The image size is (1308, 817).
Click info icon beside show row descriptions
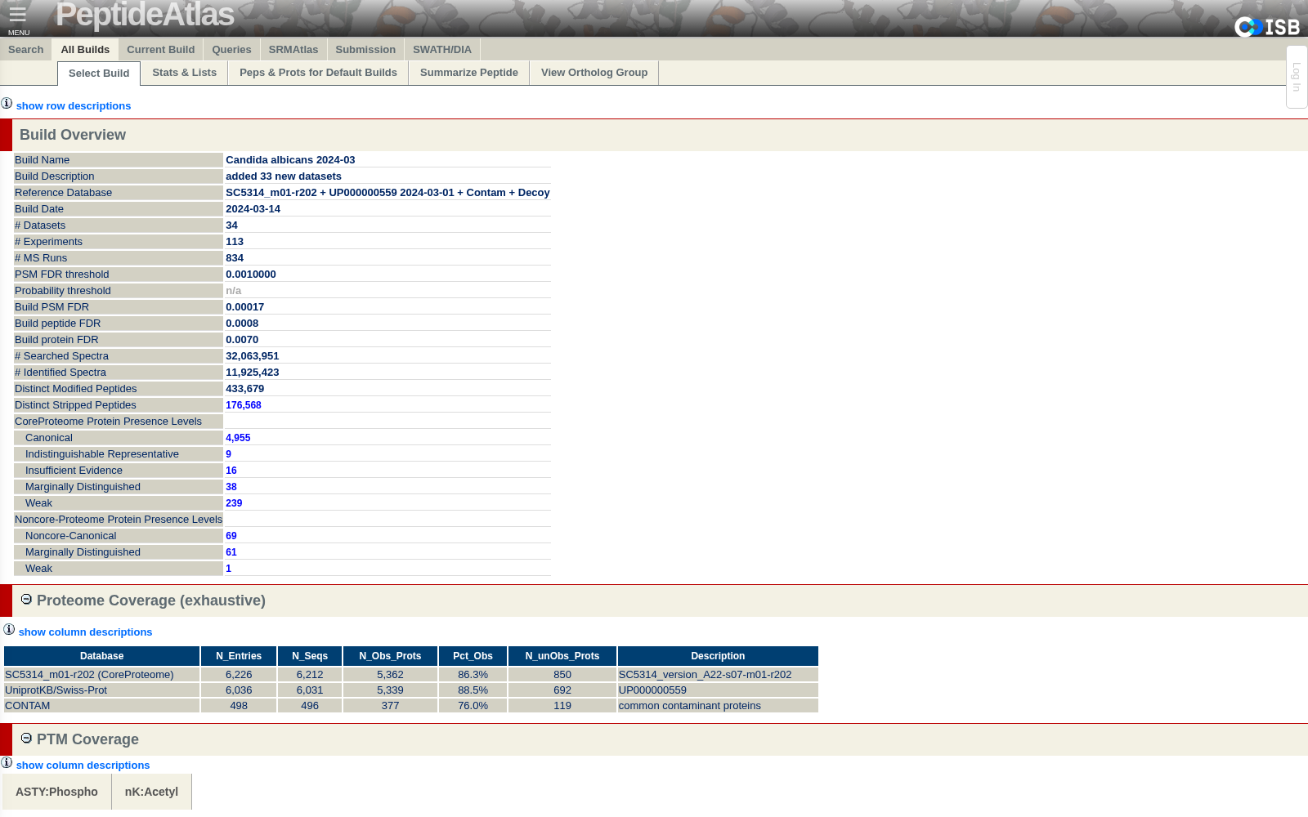point(7,104)
